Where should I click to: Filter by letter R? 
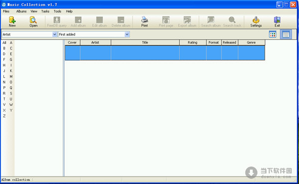(x=4, y=93)
